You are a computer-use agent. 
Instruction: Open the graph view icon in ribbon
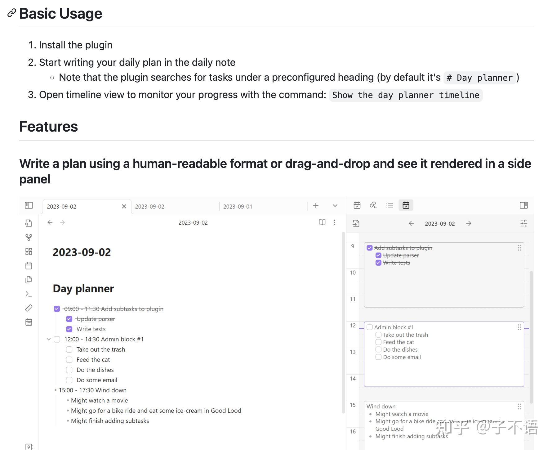[29, 237]
